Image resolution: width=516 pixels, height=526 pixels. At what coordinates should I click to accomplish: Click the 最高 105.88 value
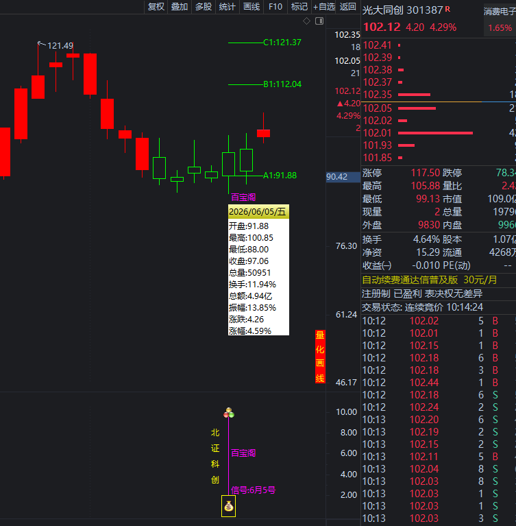pos(425,186)
